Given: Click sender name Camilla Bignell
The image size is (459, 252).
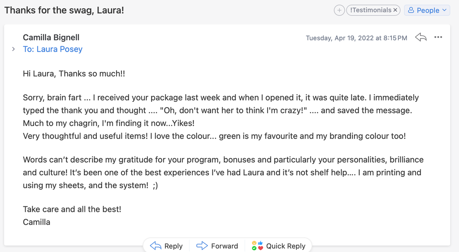Looking at the screenshot, I should [51, 38].
